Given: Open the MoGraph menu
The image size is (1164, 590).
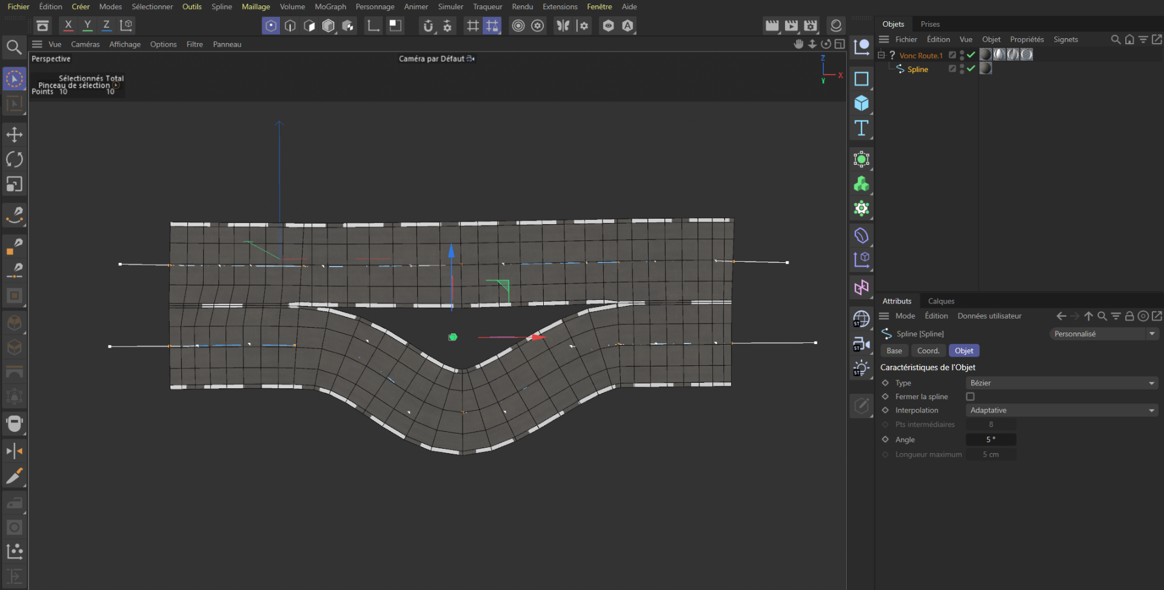Looking at the screenshot, I should [330, 7].
